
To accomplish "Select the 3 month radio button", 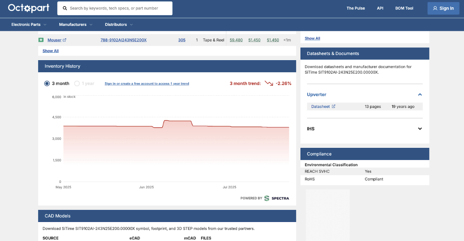I will [x=47, y=83].
